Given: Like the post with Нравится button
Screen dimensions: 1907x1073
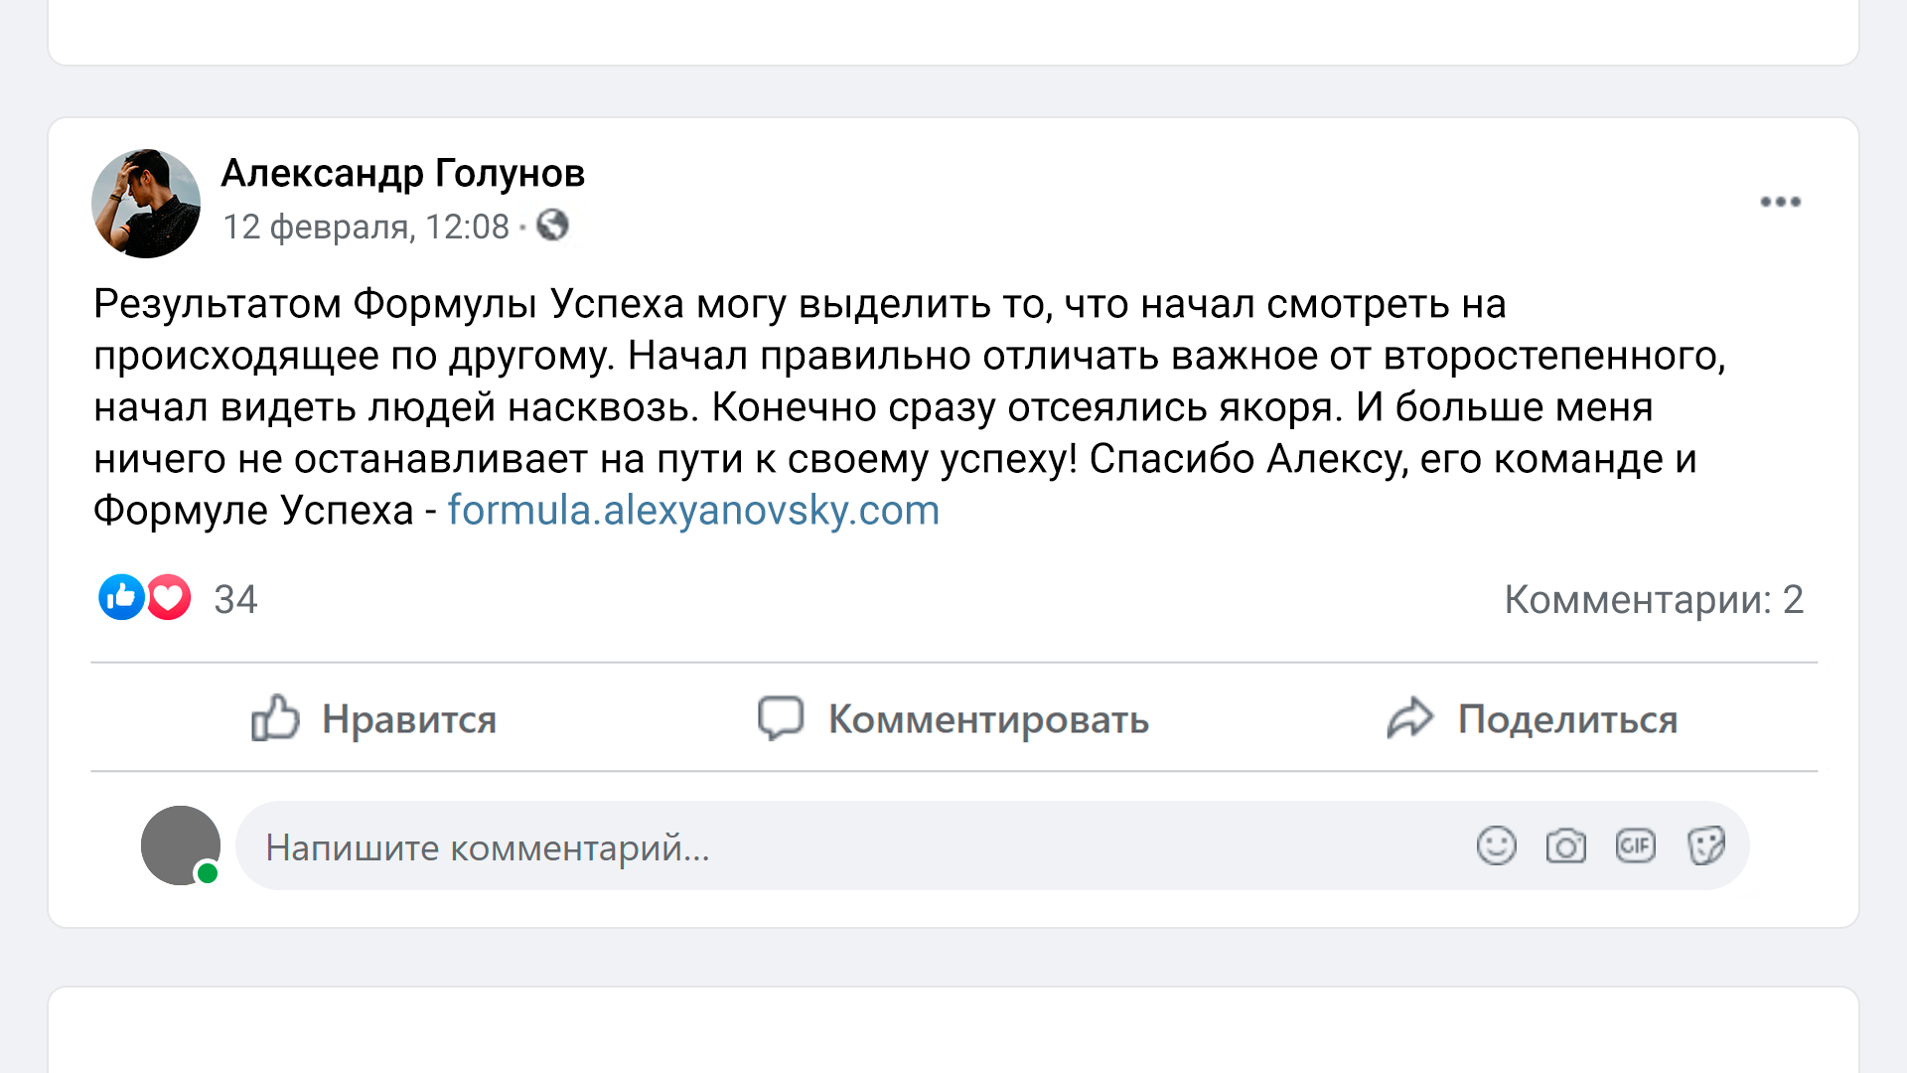Looking at the screenshot, I should [x=374, y=718].
